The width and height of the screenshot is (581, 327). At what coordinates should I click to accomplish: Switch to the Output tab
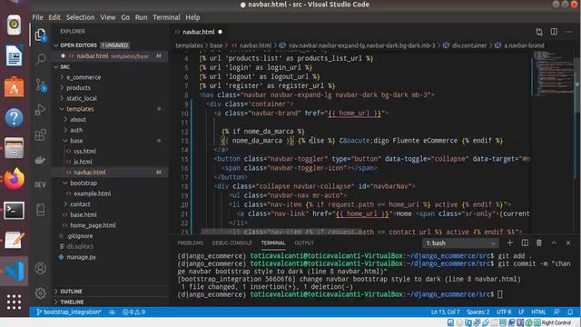pos(304,243)
